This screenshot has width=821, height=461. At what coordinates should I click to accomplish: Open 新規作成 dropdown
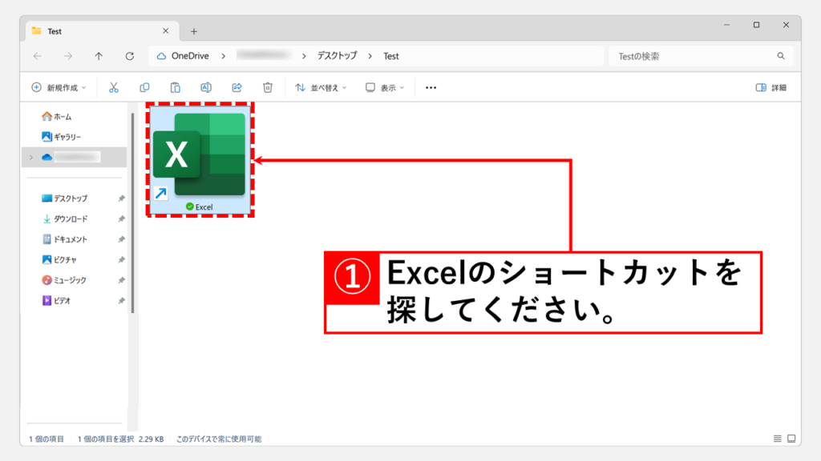coord(59,88)
